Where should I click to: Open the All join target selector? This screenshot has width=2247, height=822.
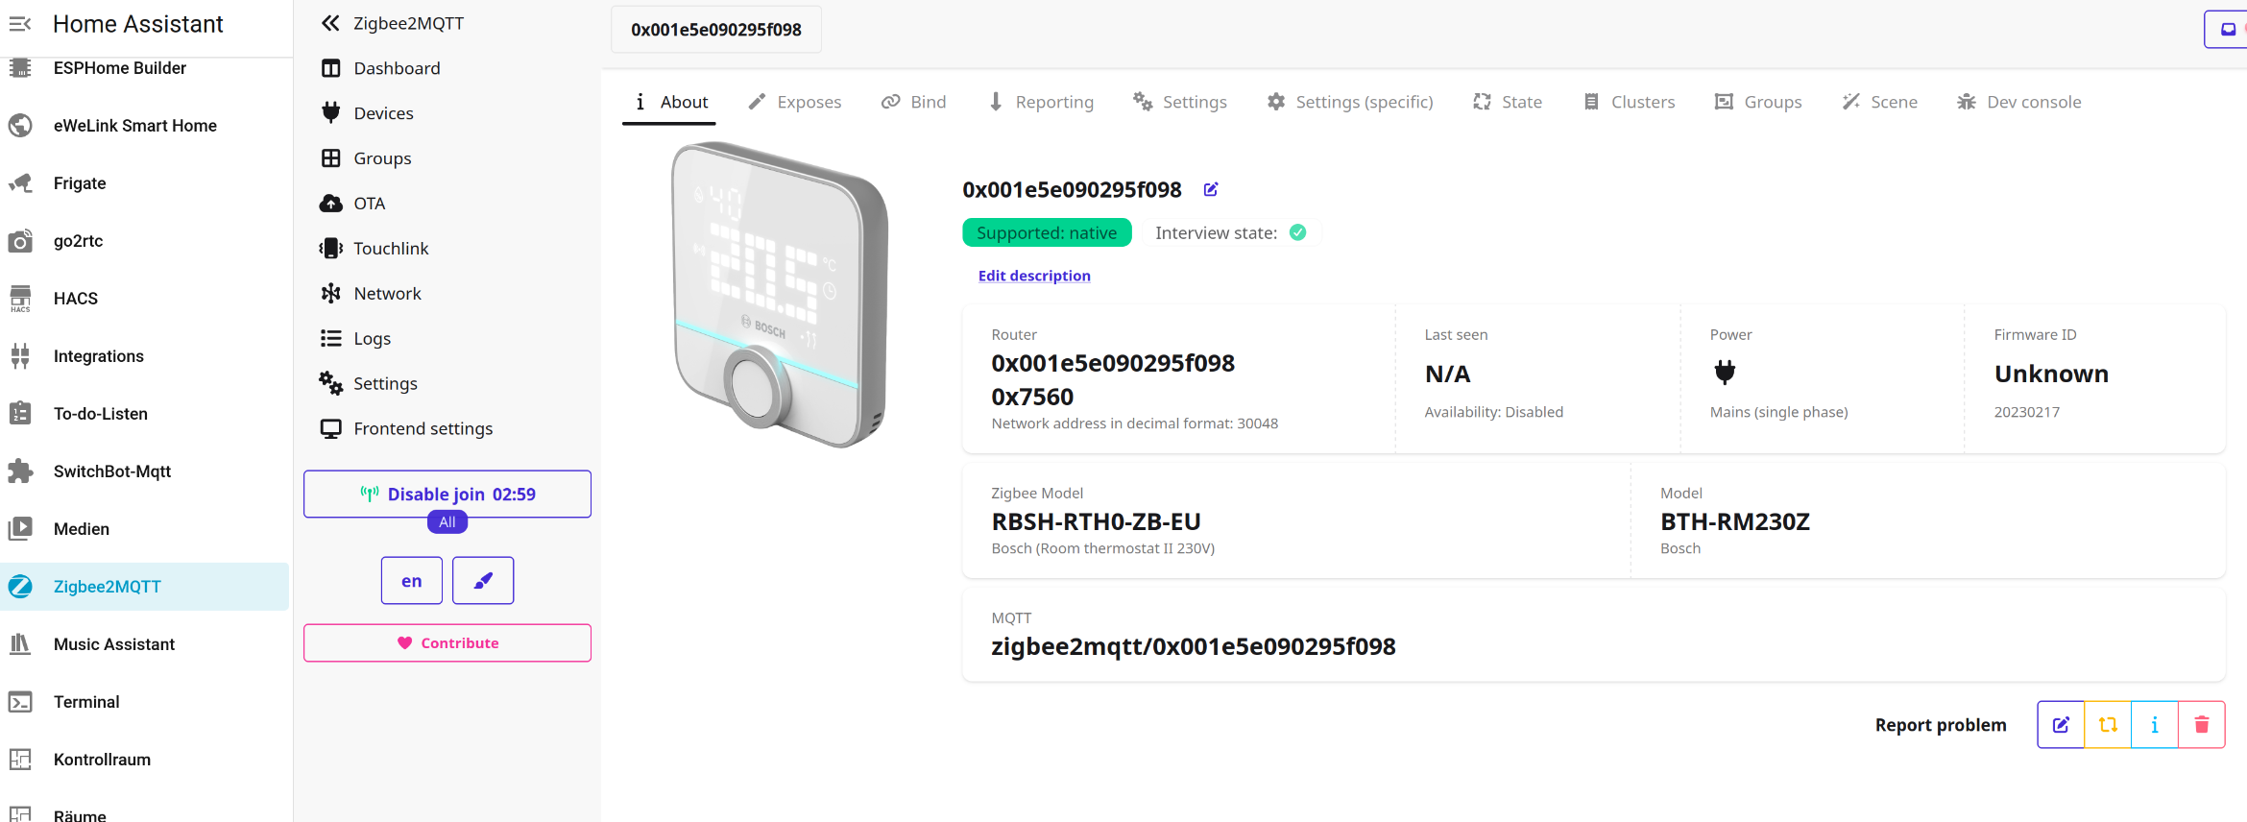pos(447,522)
